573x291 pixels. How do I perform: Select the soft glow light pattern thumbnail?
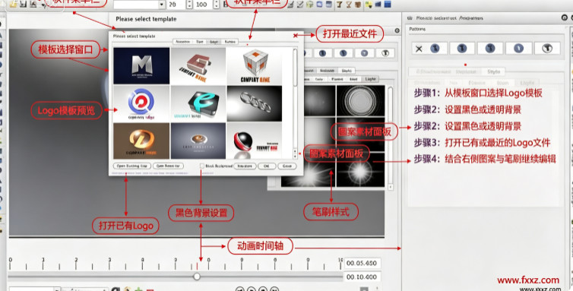(x=318, y=101)
